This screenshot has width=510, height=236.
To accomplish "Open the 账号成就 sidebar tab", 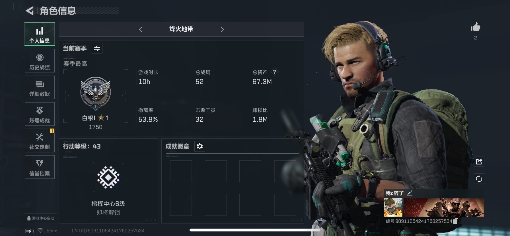I will [40, 114].
